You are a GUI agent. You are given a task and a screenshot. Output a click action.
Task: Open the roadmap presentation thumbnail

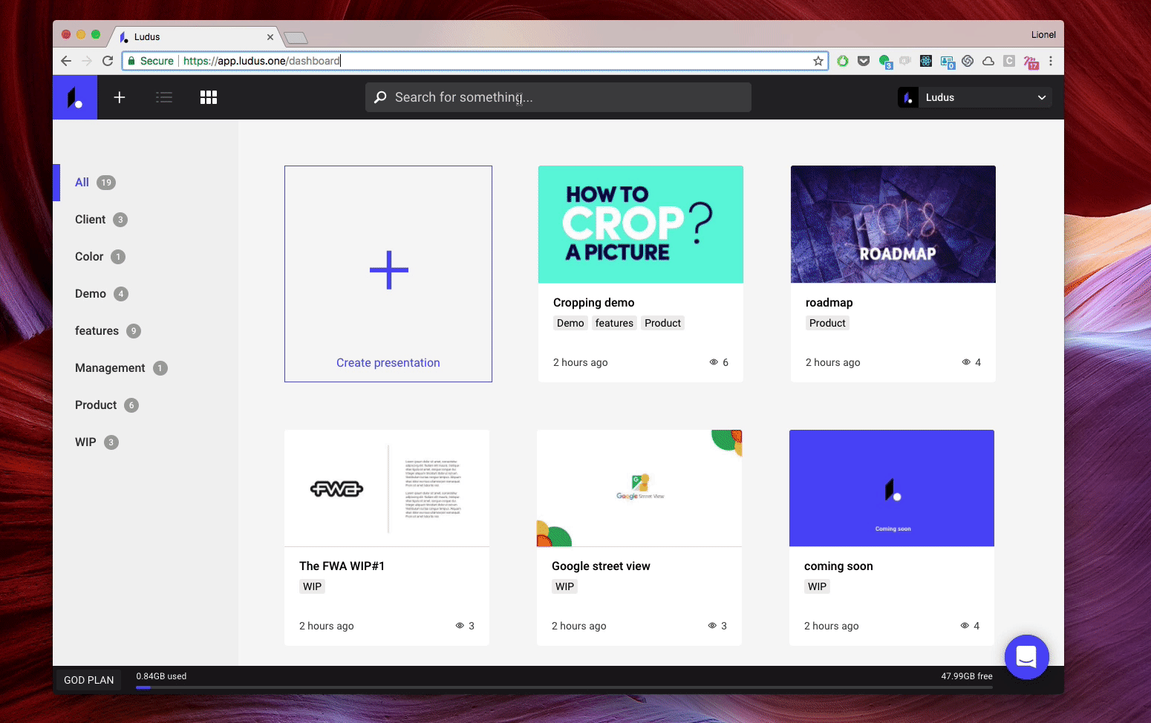[893, 224]
